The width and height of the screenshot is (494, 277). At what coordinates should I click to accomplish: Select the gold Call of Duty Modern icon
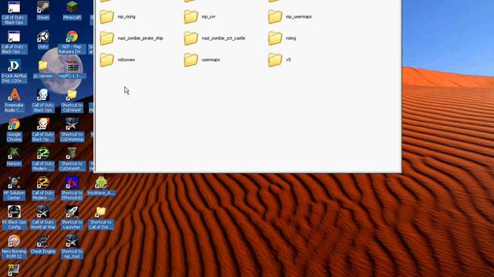point(43,189)
